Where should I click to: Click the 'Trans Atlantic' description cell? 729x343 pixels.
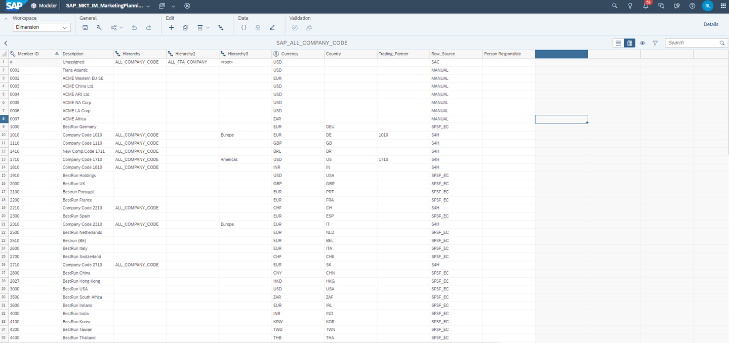[88, 70]
